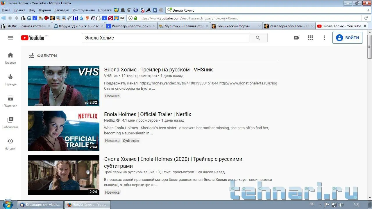This screenshot has width=372, height=209.
Task: Switch to Мультики tab
Action: click(x=184, y=26)
